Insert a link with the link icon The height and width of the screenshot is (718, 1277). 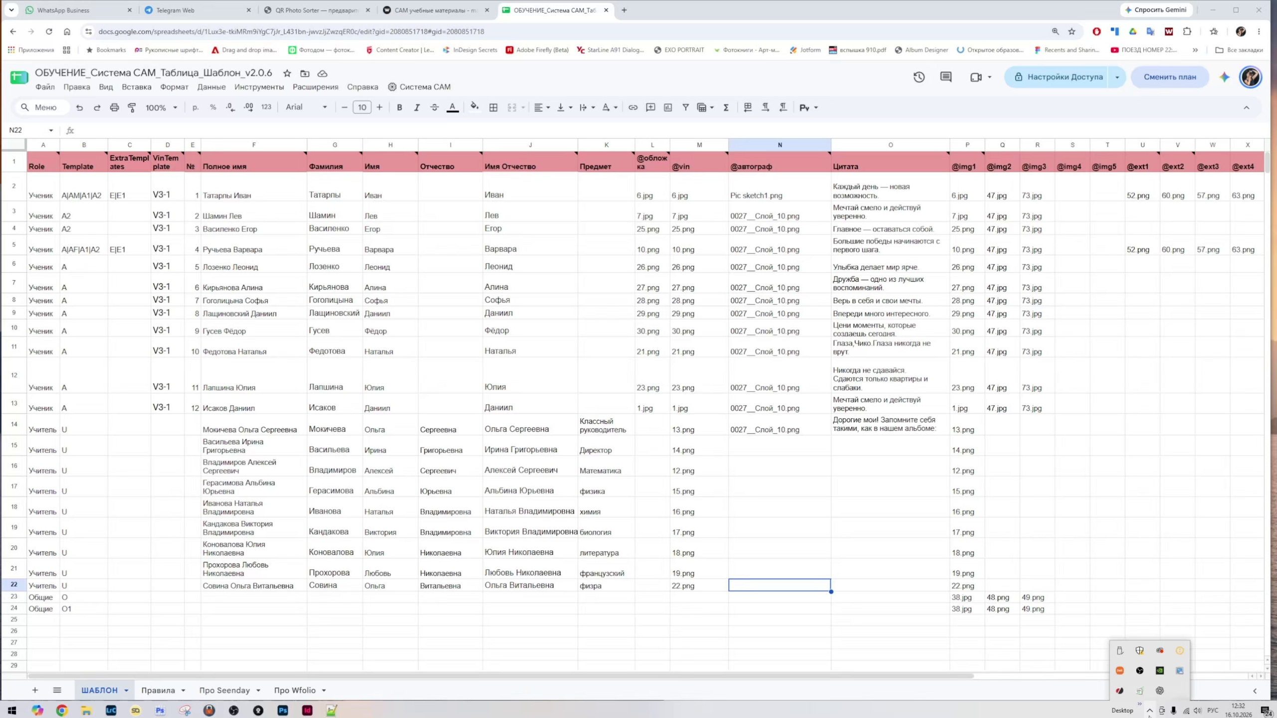633,107
